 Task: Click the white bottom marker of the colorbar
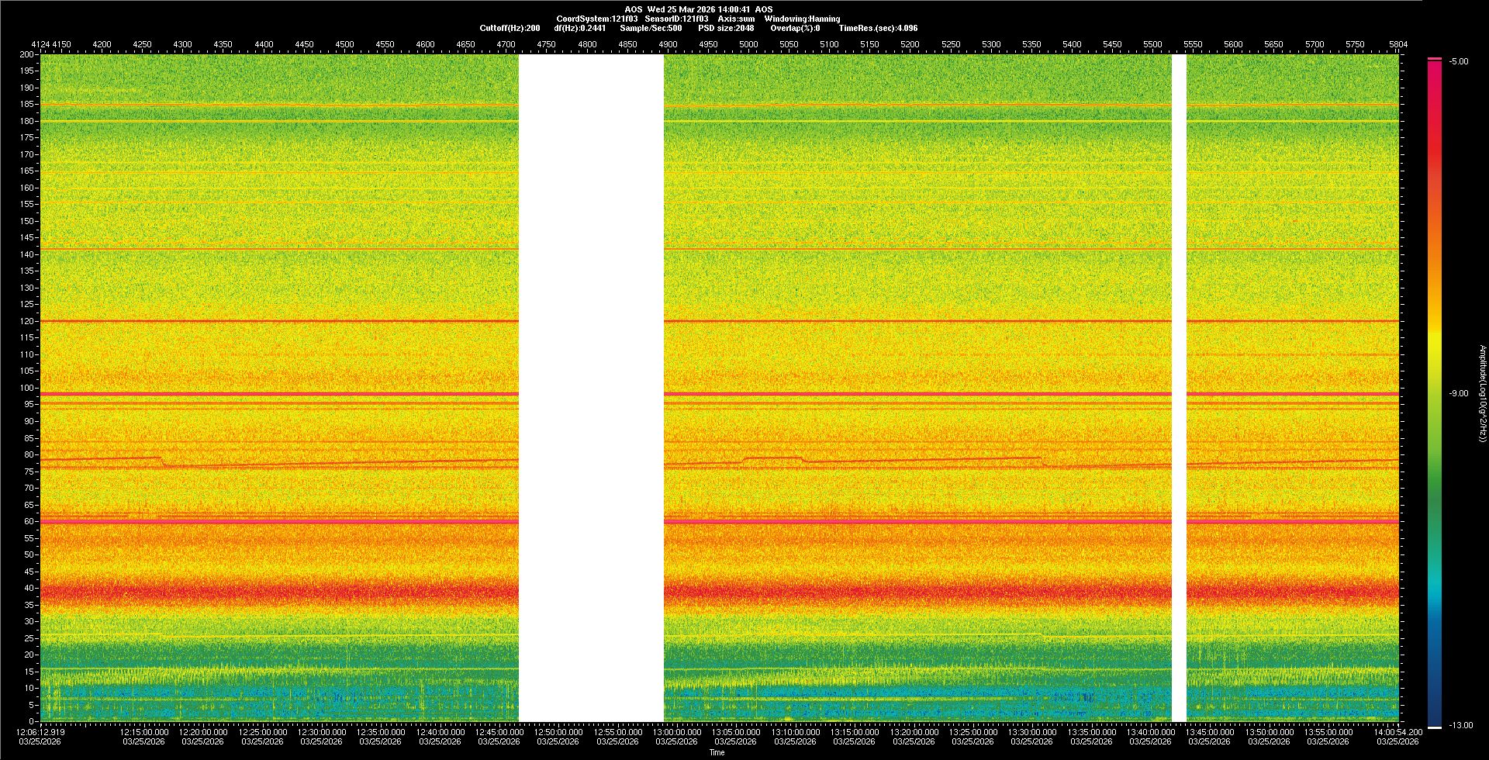tap(1435, 727)
